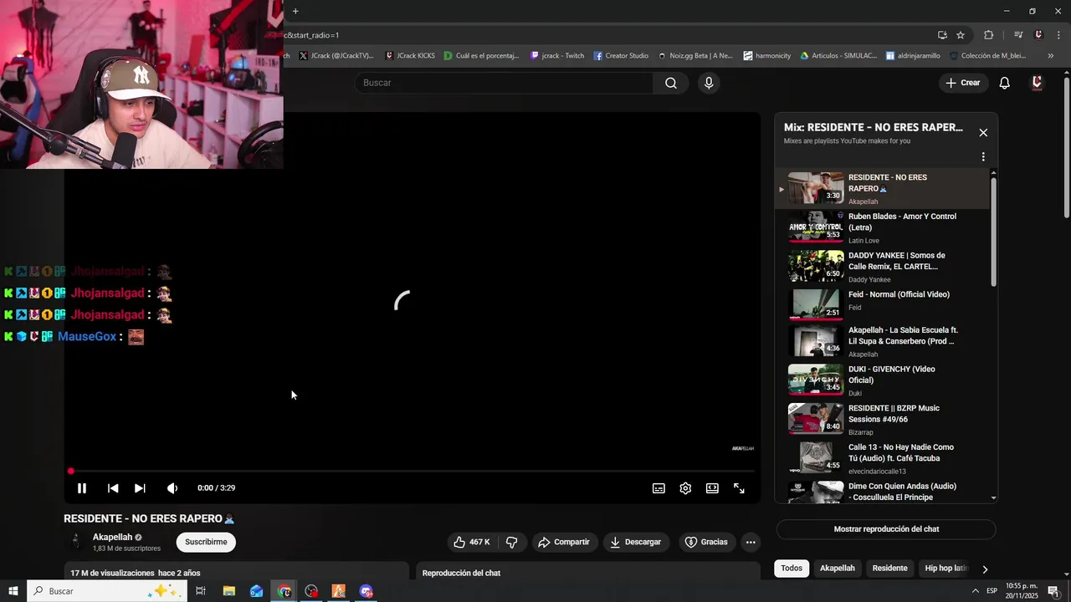Open a new browser tab plus
The image size is (1071, 602).
pos(295,11)
